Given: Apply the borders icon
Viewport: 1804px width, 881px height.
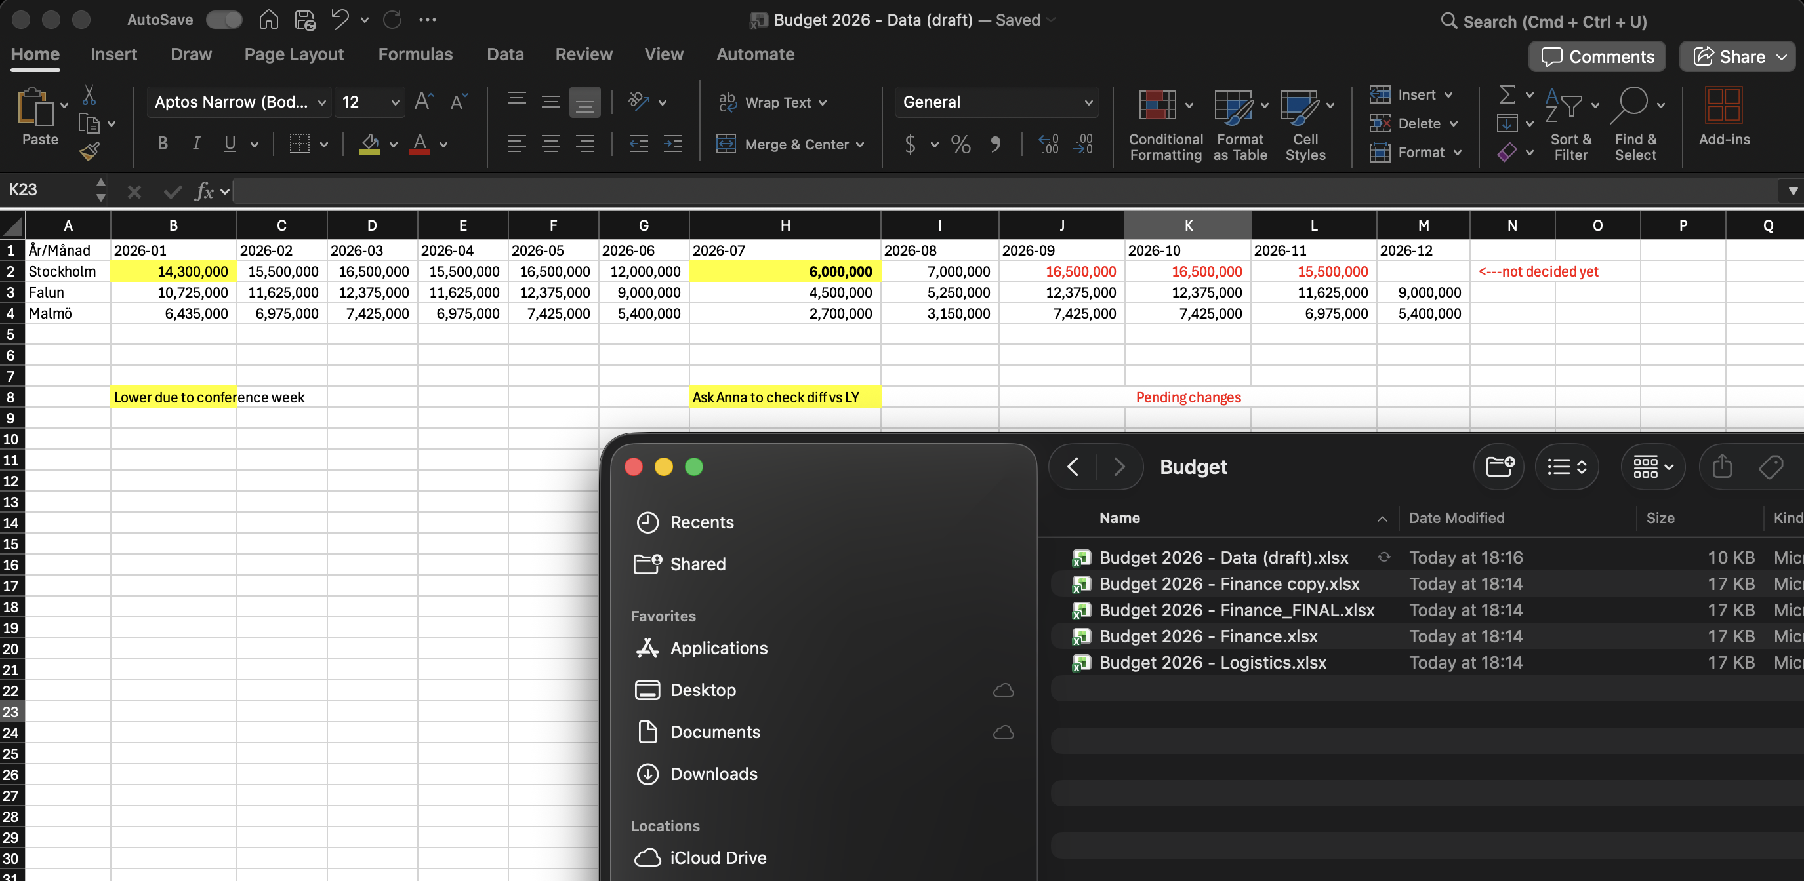Looking at the screenshot, I should pos(300,144).
